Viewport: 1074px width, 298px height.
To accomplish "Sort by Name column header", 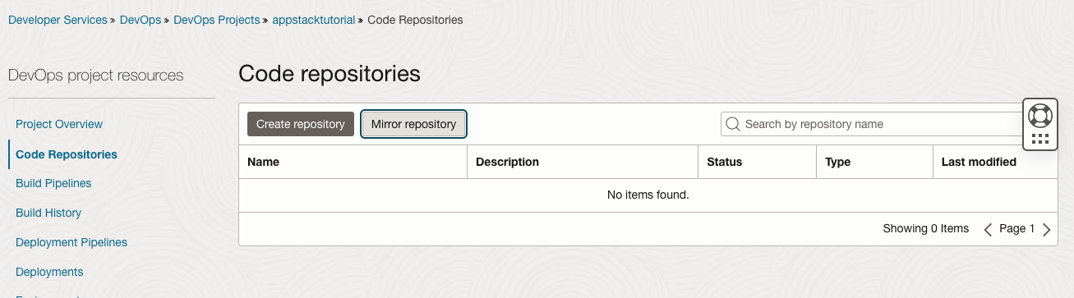I will 264,162.
